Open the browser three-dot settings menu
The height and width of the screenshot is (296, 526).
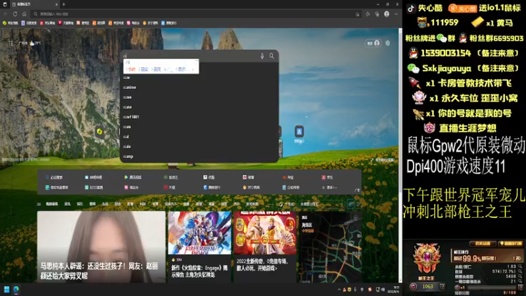tap(396, 14)
